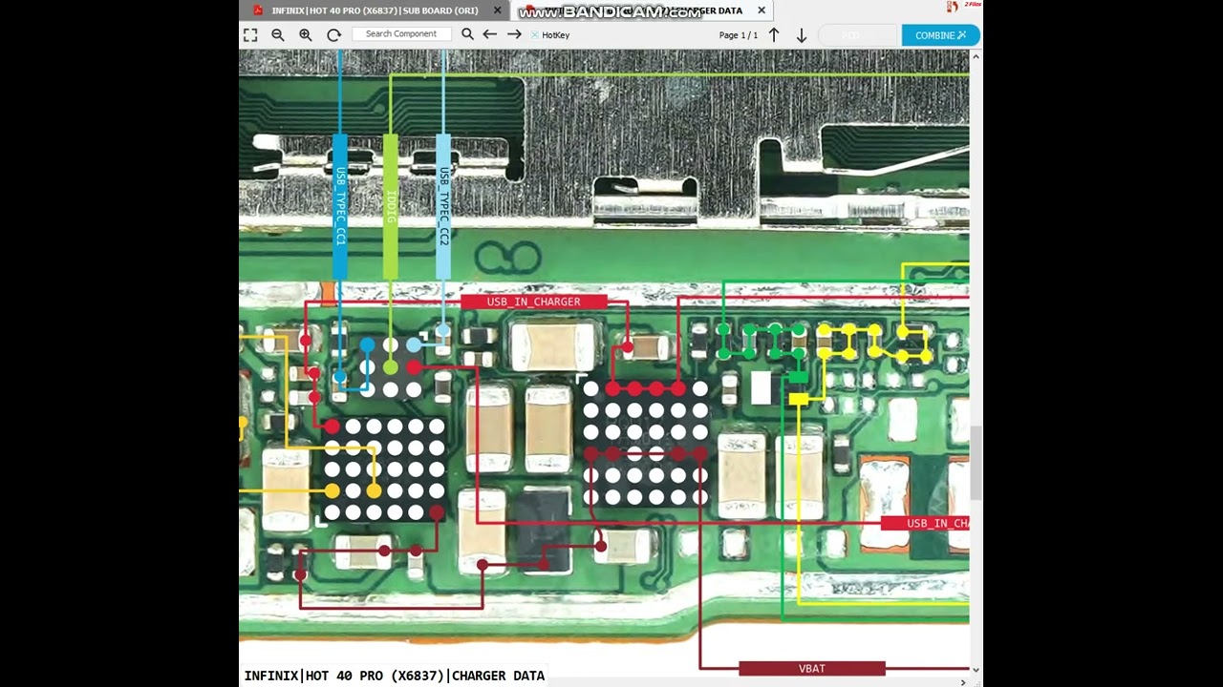Click the INFINIX HOT 40 PRO CHARGER DATA footer

pos(394,676)
